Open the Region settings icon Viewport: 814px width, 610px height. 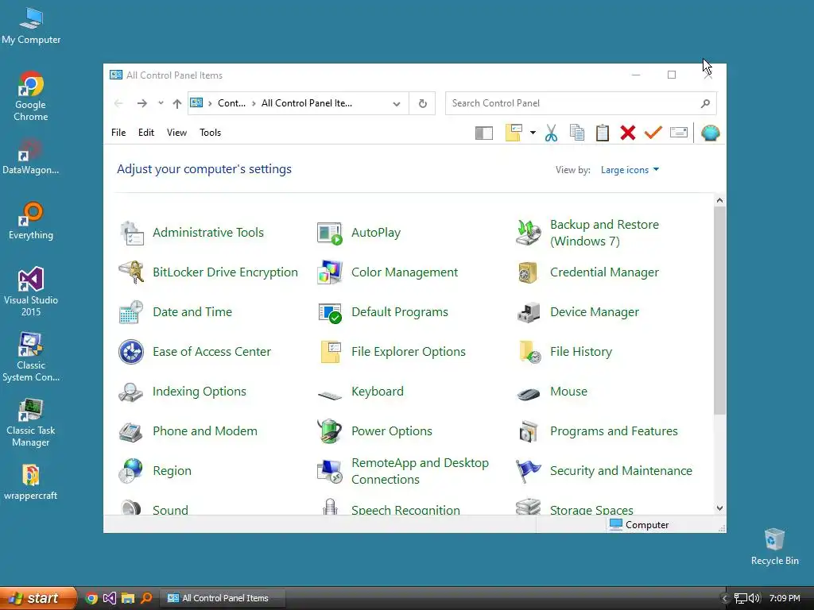click(131, 471)
